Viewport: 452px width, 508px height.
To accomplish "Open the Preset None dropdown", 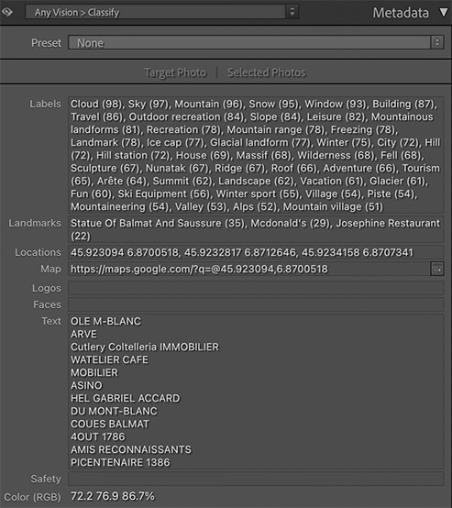I will (x=256, y=43).
